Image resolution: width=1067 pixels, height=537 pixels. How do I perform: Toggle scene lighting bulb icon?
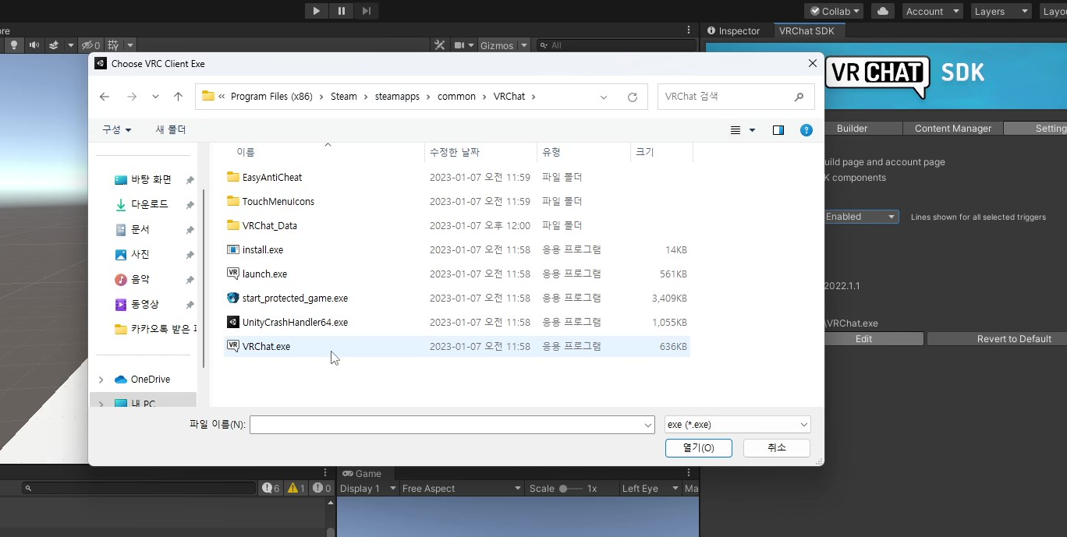pos(14,45)
